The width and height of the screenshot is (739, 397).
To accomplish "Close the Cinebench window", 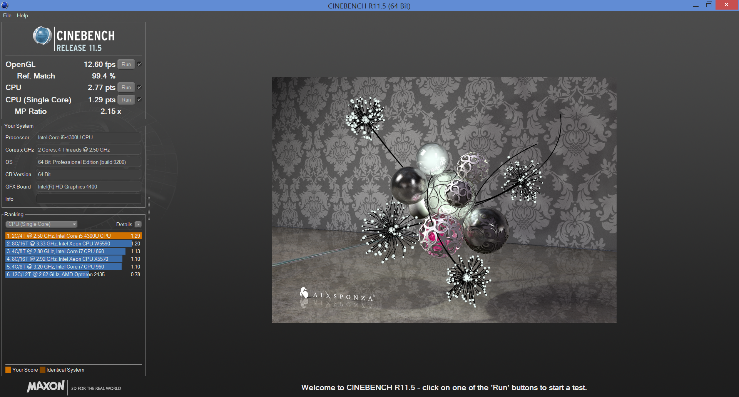I will [726, 5].
